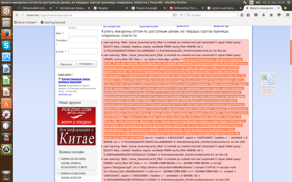Open the Вся информация о Китае banner
Viewport: 292px width, 182px height.
coord(76,136)
